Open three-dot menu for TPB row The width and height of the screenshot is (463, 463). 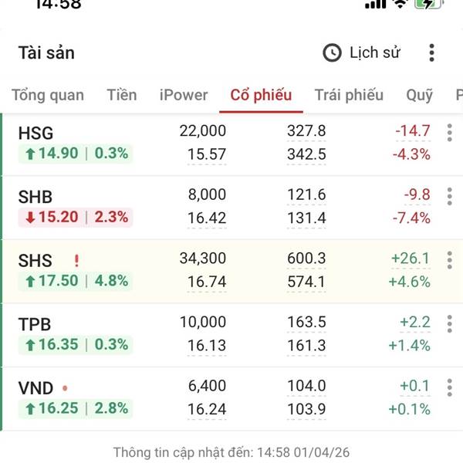coord(449,323)
